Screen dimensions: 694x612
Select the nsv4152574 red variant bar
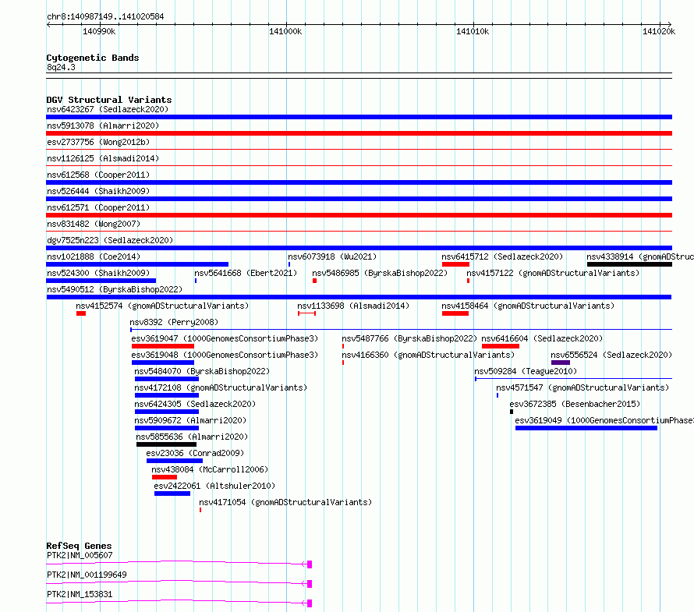tap(81, 313)
